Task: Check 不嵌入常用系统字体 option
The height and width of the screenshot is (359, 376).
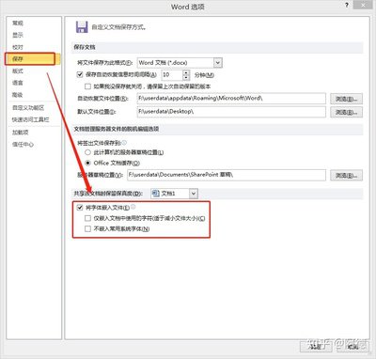Action: click(87, 229)
